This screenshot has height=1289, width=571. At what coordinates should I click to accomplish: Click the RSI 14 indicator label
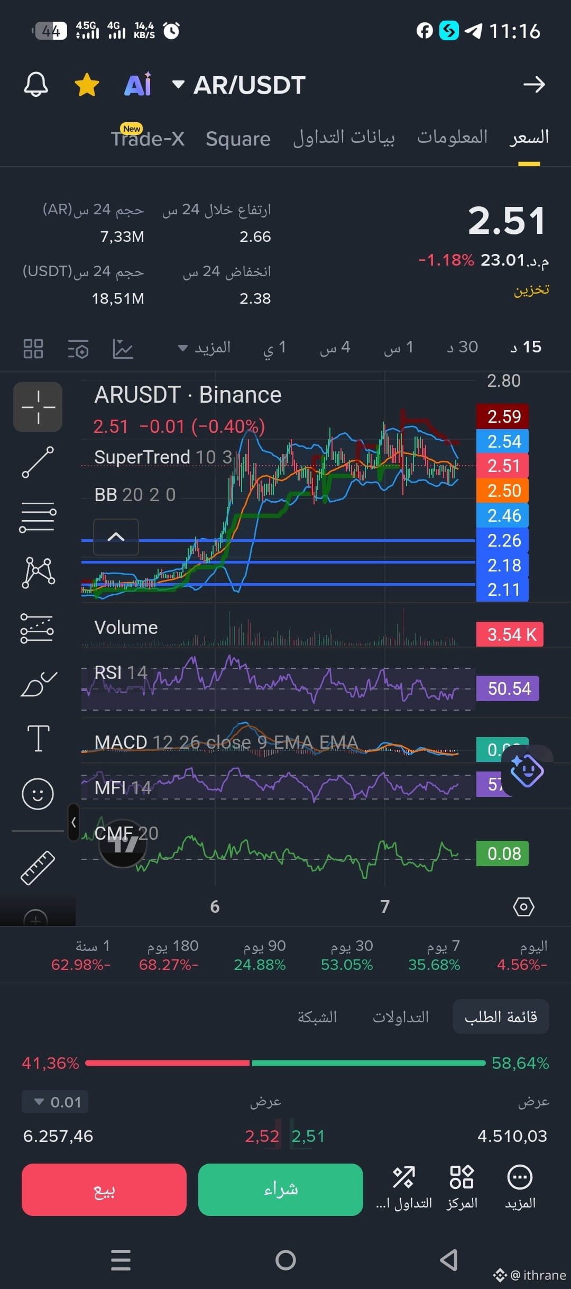click(121, 673)
